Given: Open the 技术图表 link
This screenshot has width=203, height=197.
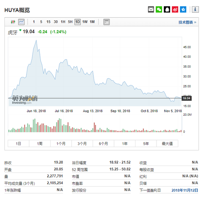Looking at the screenshot, I should click(x=187, y=22).
